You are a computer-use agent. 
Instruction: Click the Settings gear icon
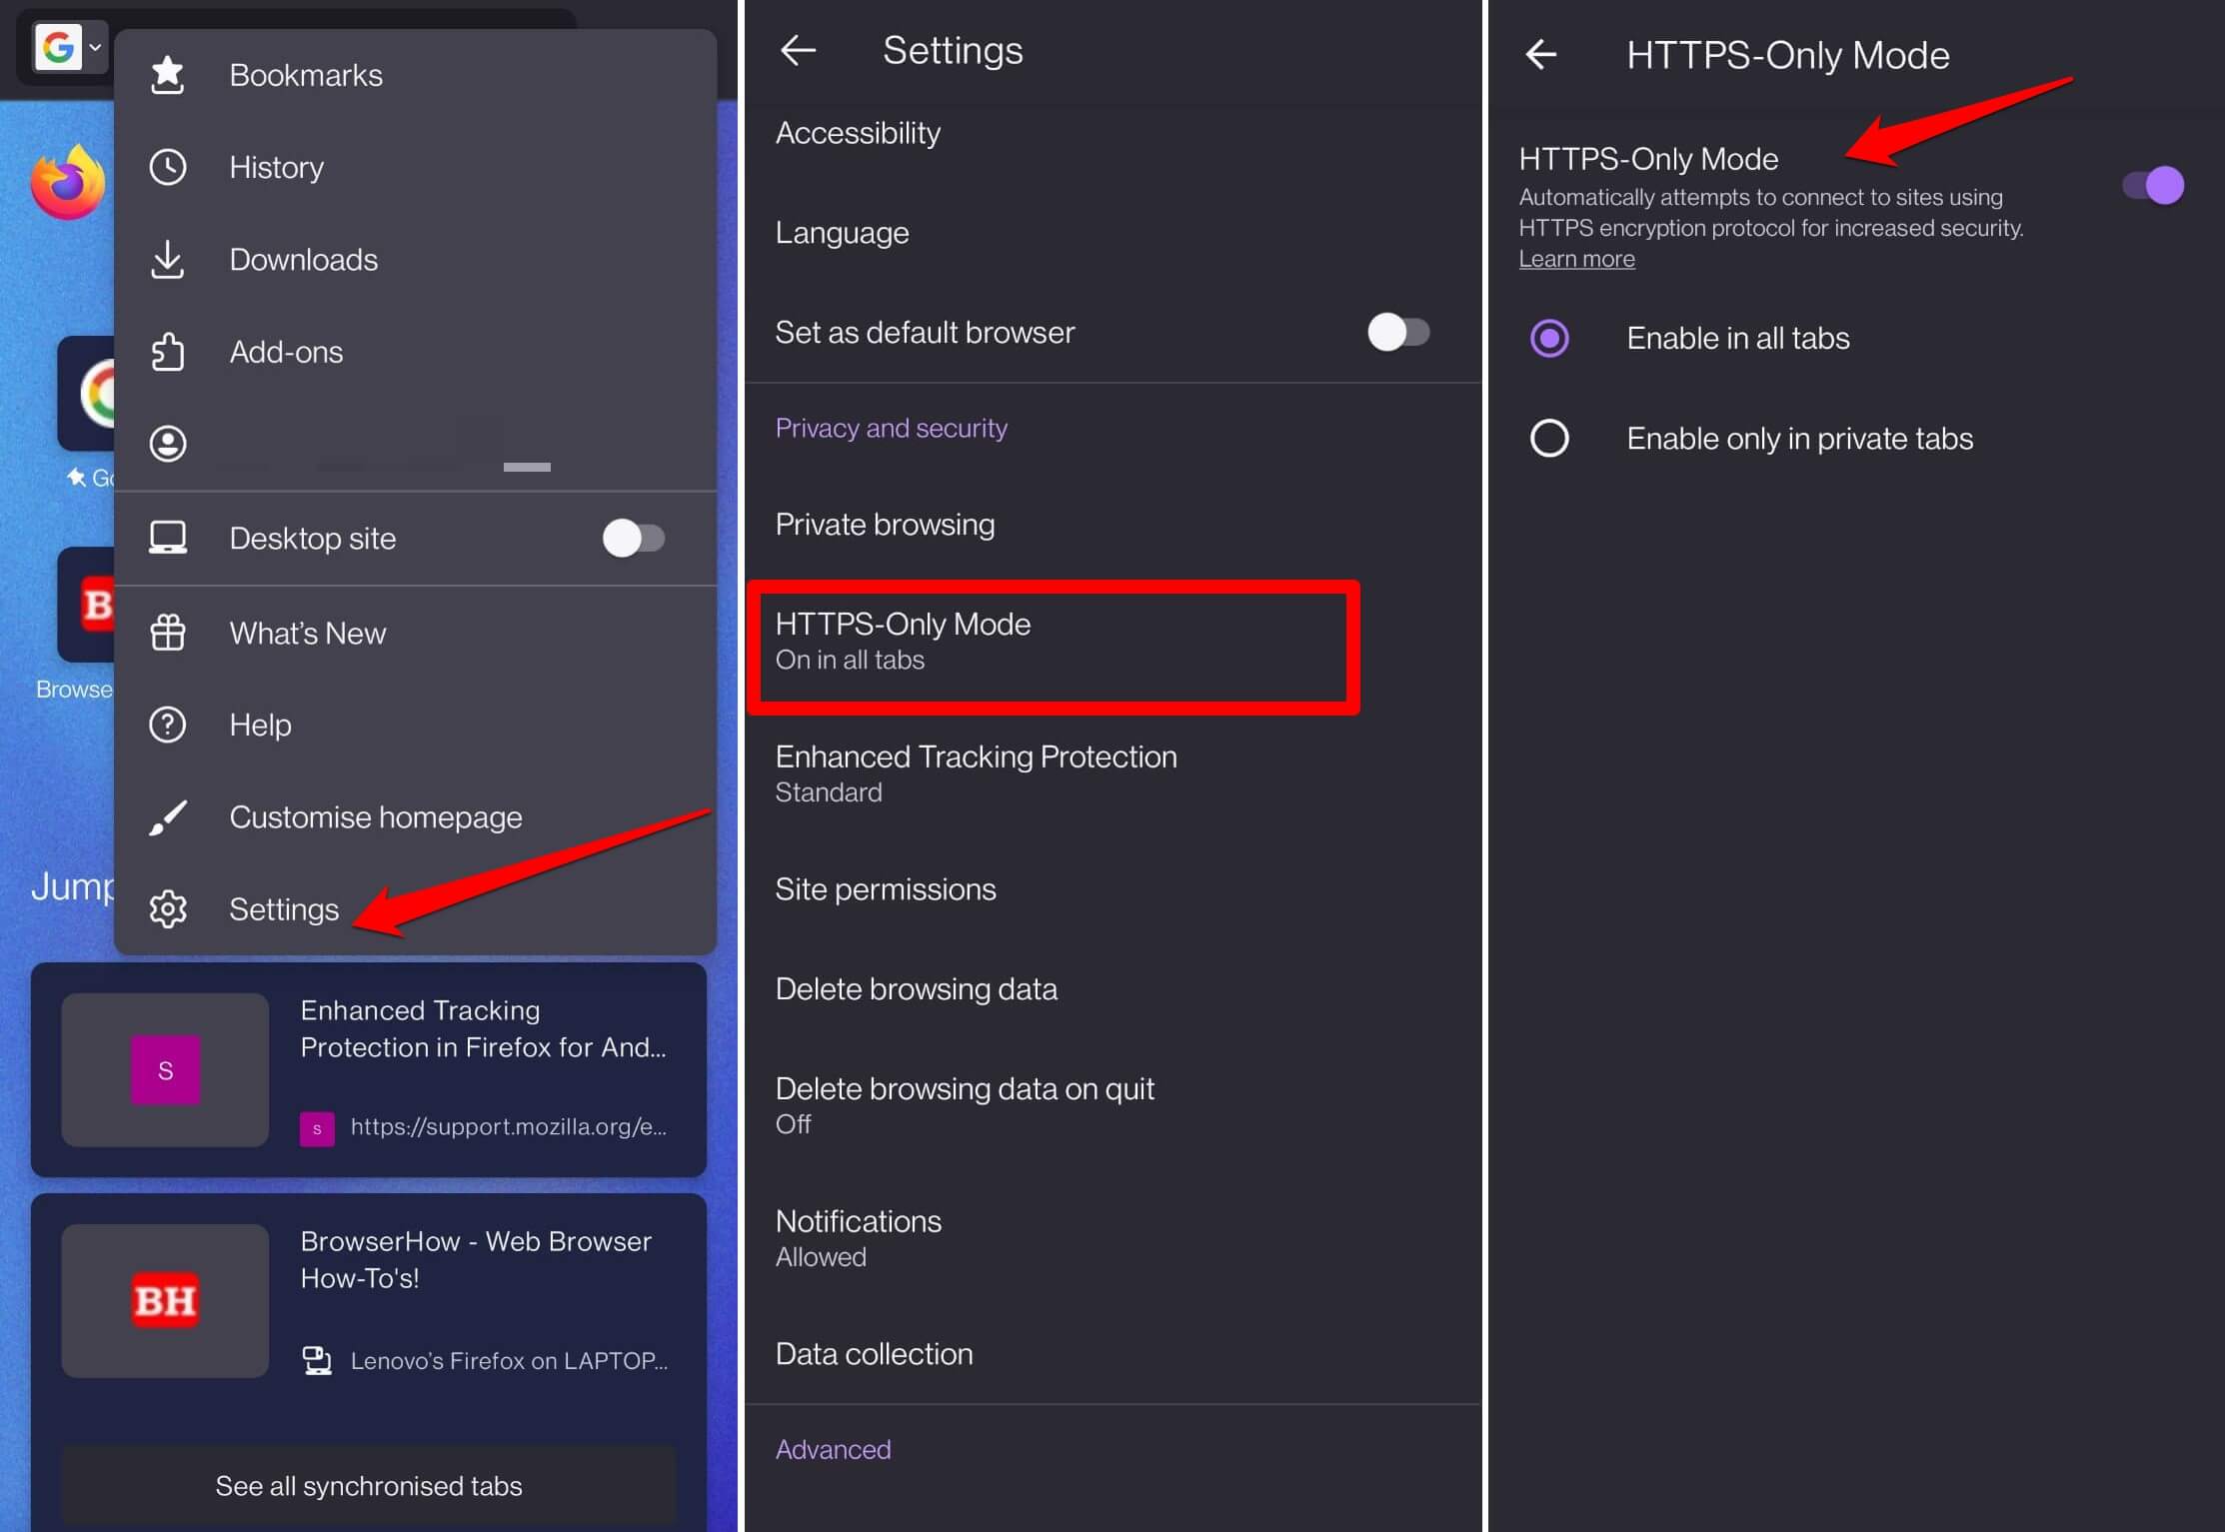point(167,908)
